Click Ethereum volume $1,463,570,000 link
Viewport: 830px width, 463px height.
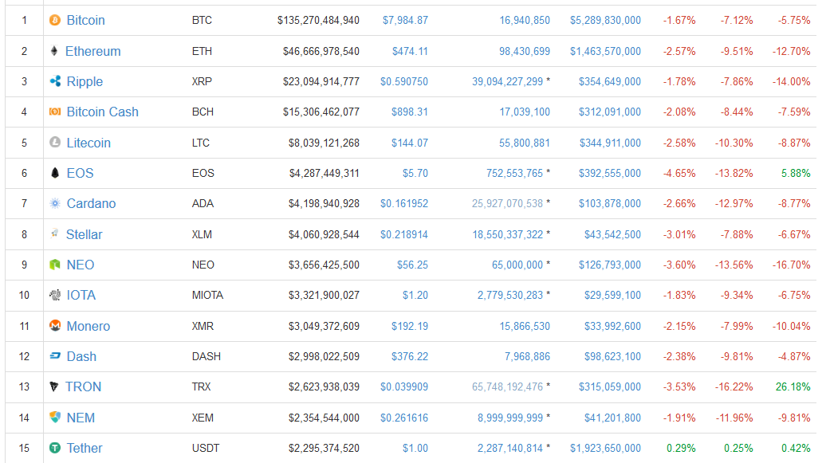(x=605, y=51)
